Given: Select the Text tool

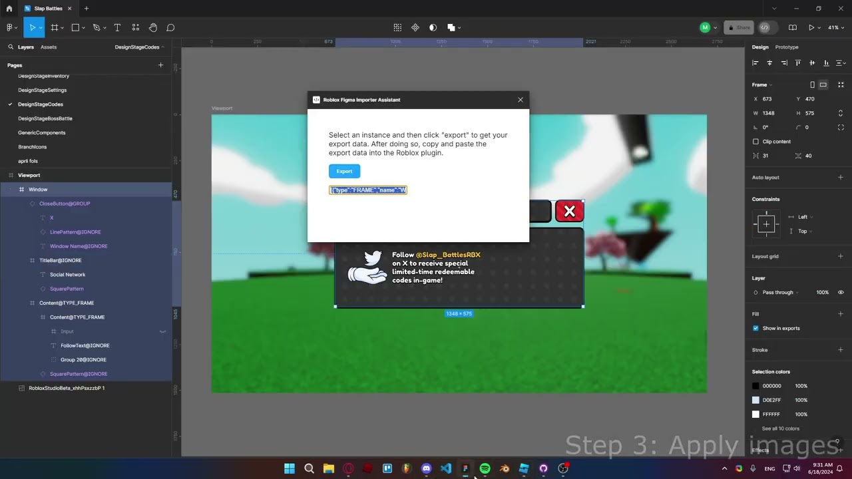Looking at the screenshot, I should click(x=117, y=27).
